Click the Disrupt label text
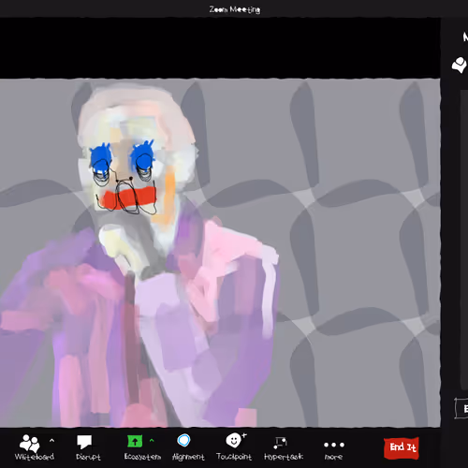 [88, 457]
